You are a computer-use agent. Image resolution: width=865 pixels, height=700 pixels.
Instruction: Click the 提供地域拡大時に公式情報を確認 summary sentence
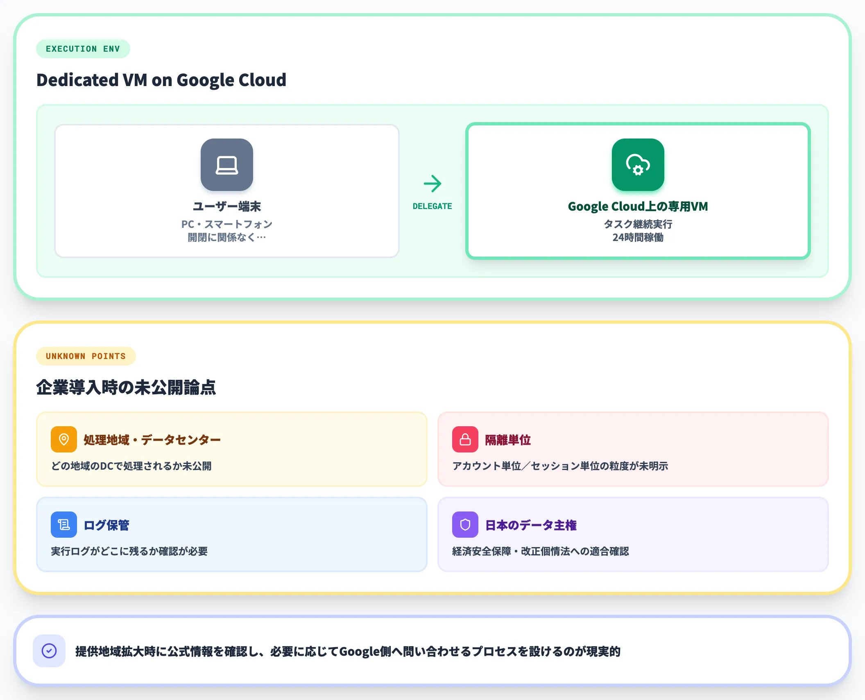[348, 651]
